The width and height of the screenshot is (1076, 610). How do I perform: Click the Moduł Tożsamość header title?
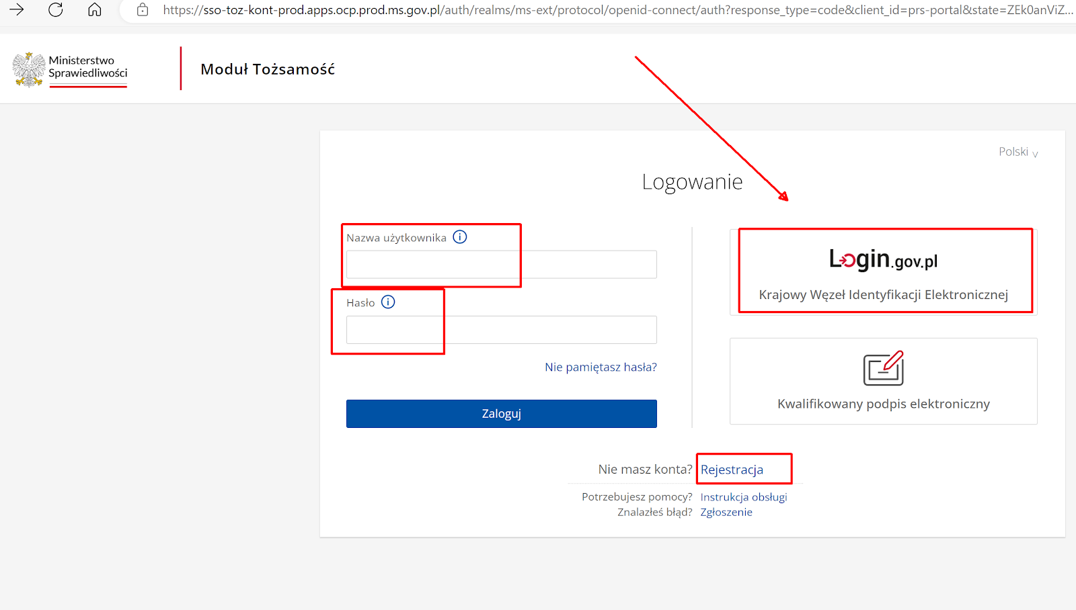click(268, 69)
